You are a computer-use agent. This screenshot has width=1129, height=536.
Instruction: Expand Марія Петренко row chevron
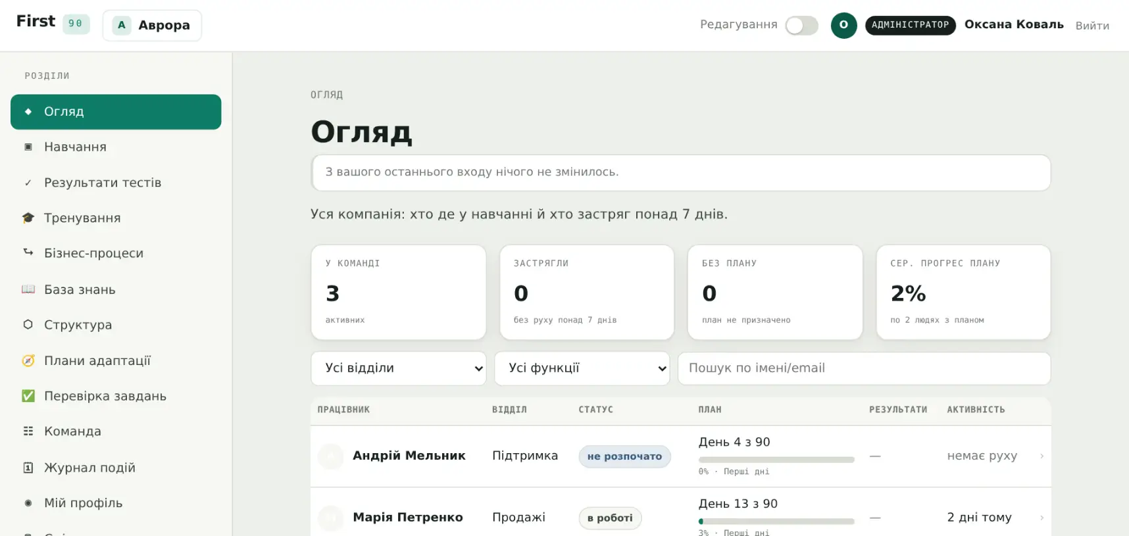coord(1041,518)
